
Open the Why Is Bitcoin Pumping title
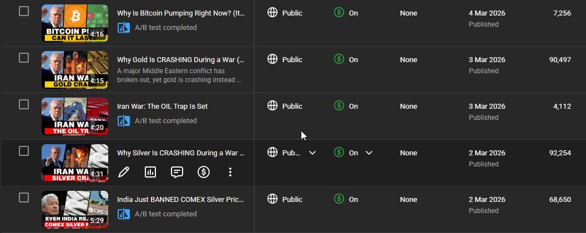point(181,13)
